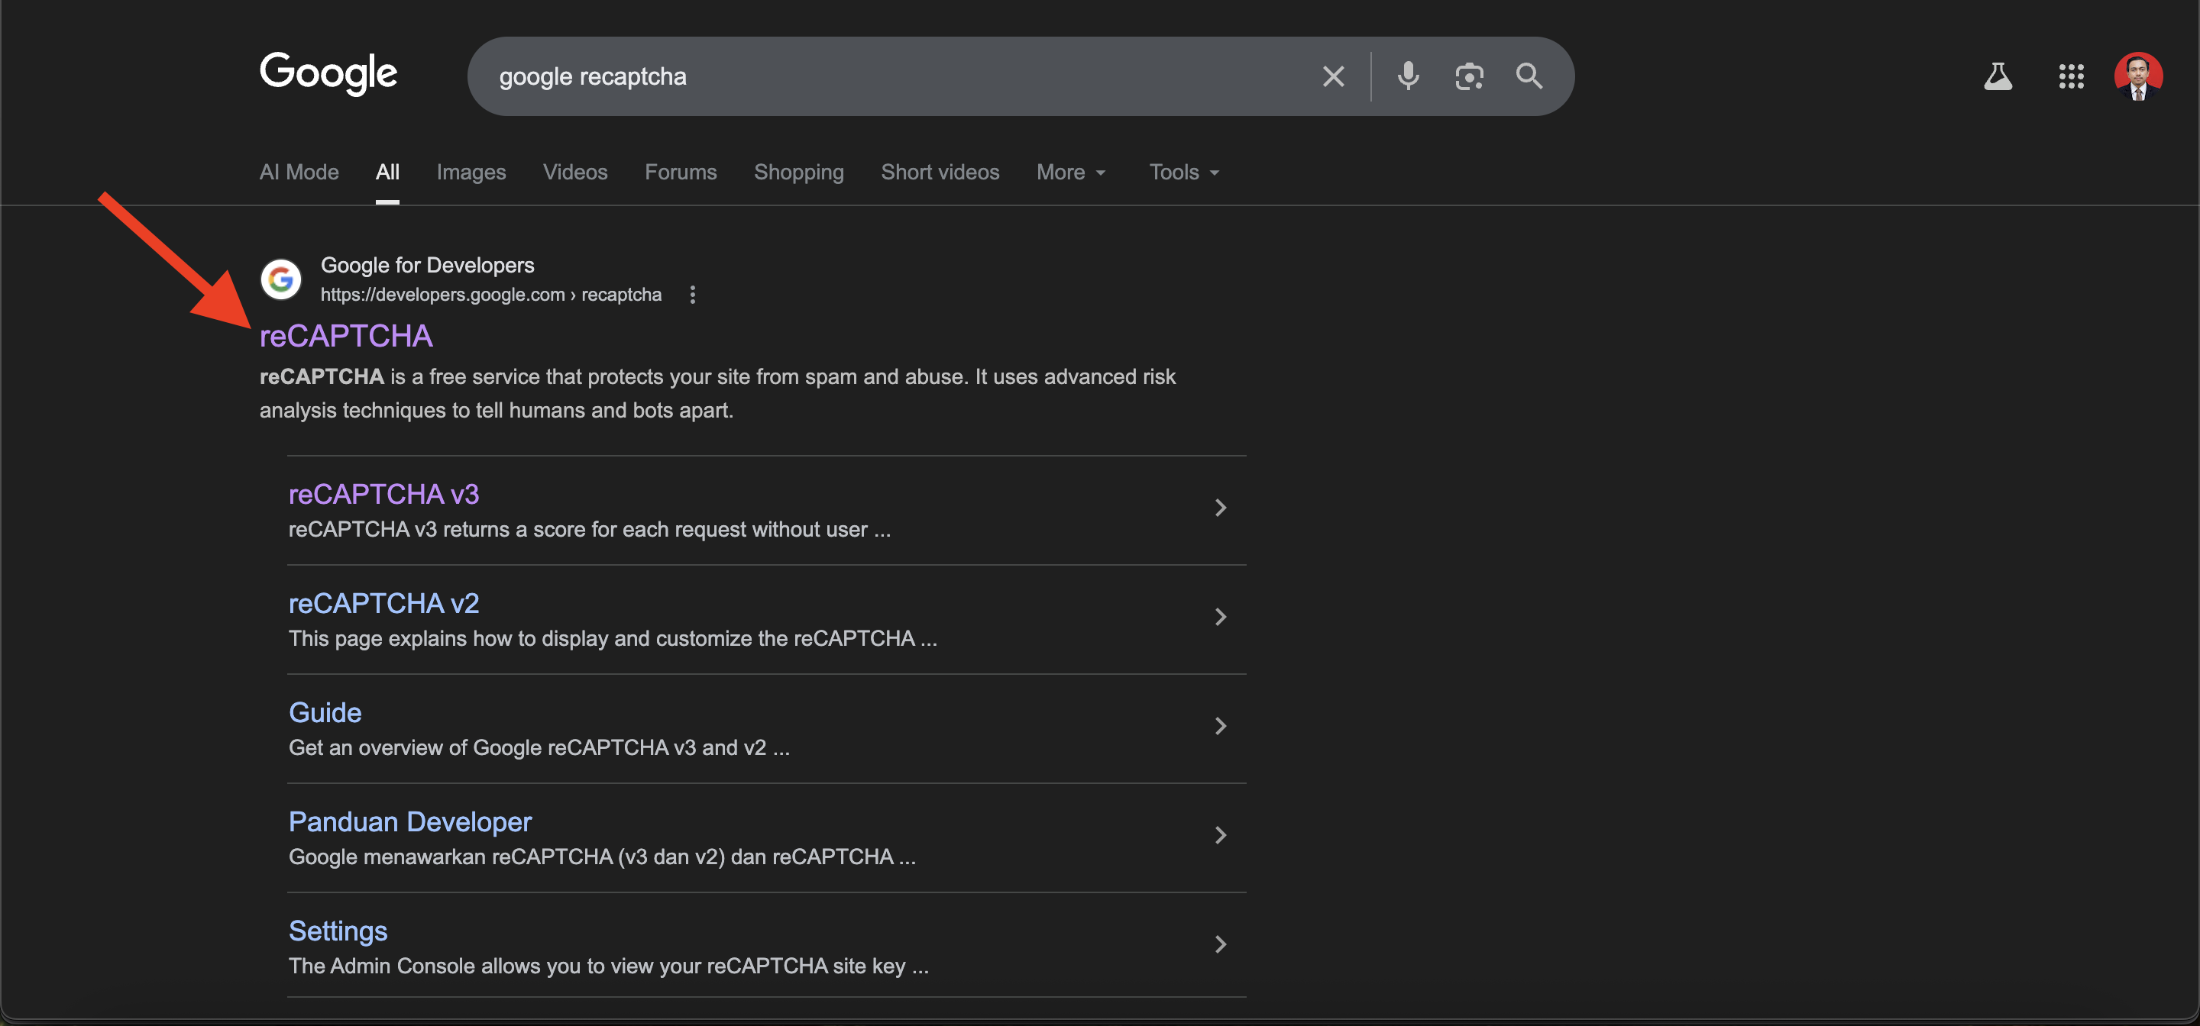Click the magnifying glass search icon
Image resolution: width=2200 pixels, height=1026 pixels.
1529,77
